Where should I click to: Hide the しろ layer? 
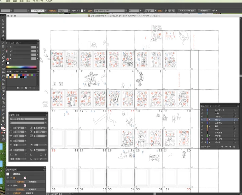click(x=202, y=129)
